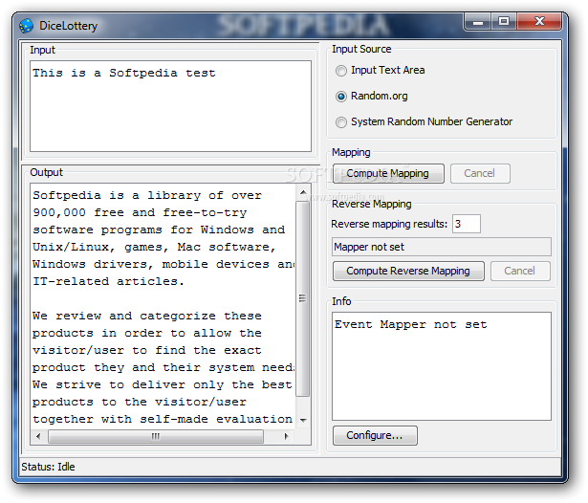
Task: Click the DiceLottery app icon in title bar
Action: (x=26, y=26)
